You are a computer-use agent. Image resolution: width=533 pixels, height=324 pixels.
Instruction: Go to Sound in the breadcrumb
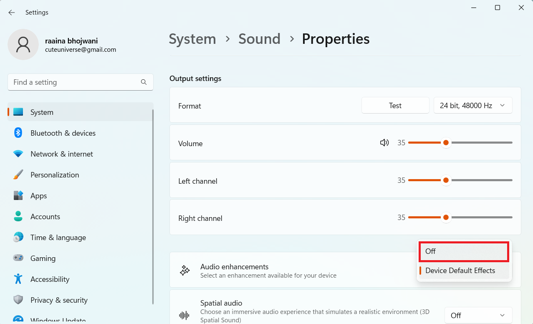tap(259, 39)
